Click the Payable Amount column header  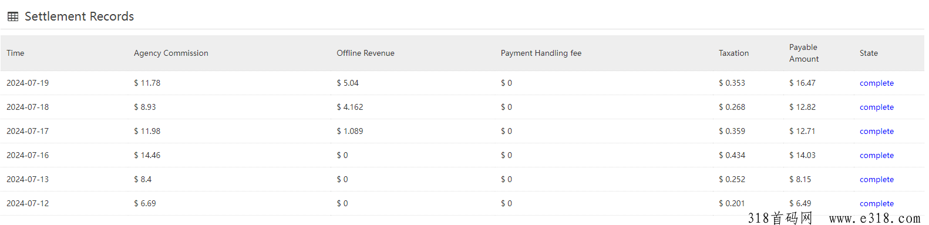point(804,53)
